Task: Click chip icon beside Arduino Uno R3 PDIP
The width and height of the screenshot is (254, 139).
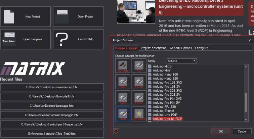Action: (x=150, y=119)
